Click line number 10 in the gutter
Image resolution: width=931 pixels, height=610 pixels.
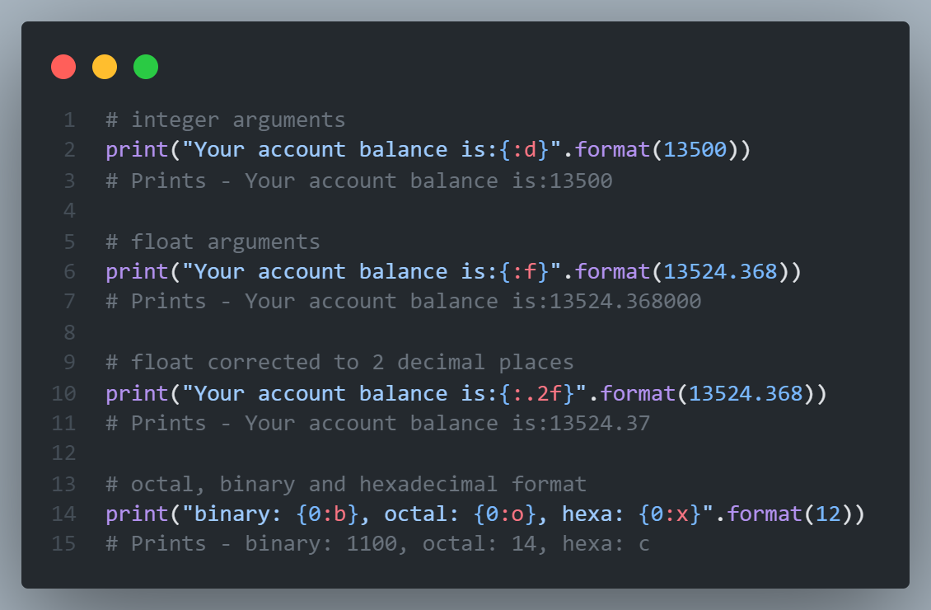pos(64,393)
